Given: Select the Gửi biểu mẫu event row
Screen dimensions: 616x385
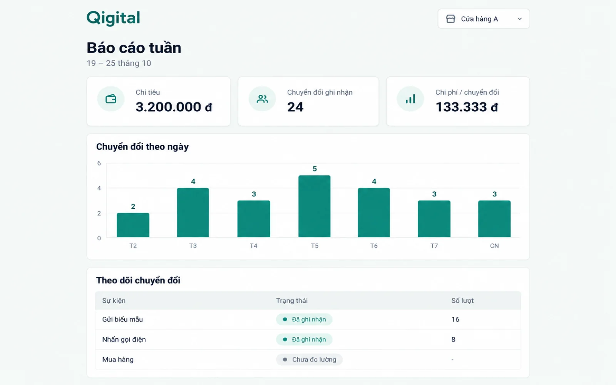Looking at the screenshot, I should (x=308, y=320).
